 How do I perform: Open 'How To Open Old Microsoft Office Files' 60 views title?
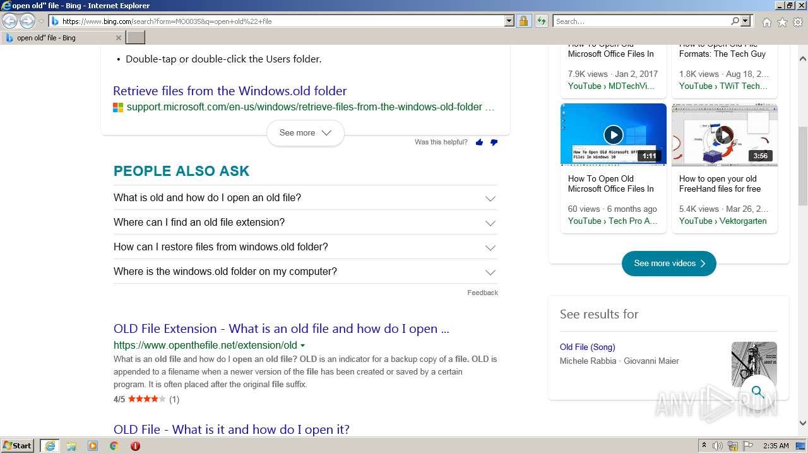click(611, 183)
